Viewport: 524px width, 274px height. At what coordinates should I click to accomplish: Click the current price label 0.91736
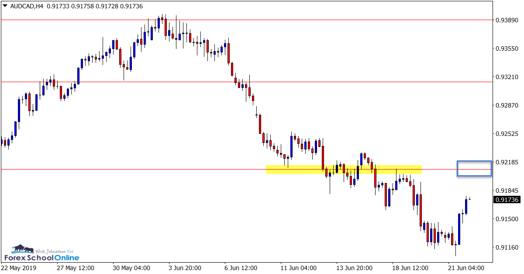tap(507, 200)
